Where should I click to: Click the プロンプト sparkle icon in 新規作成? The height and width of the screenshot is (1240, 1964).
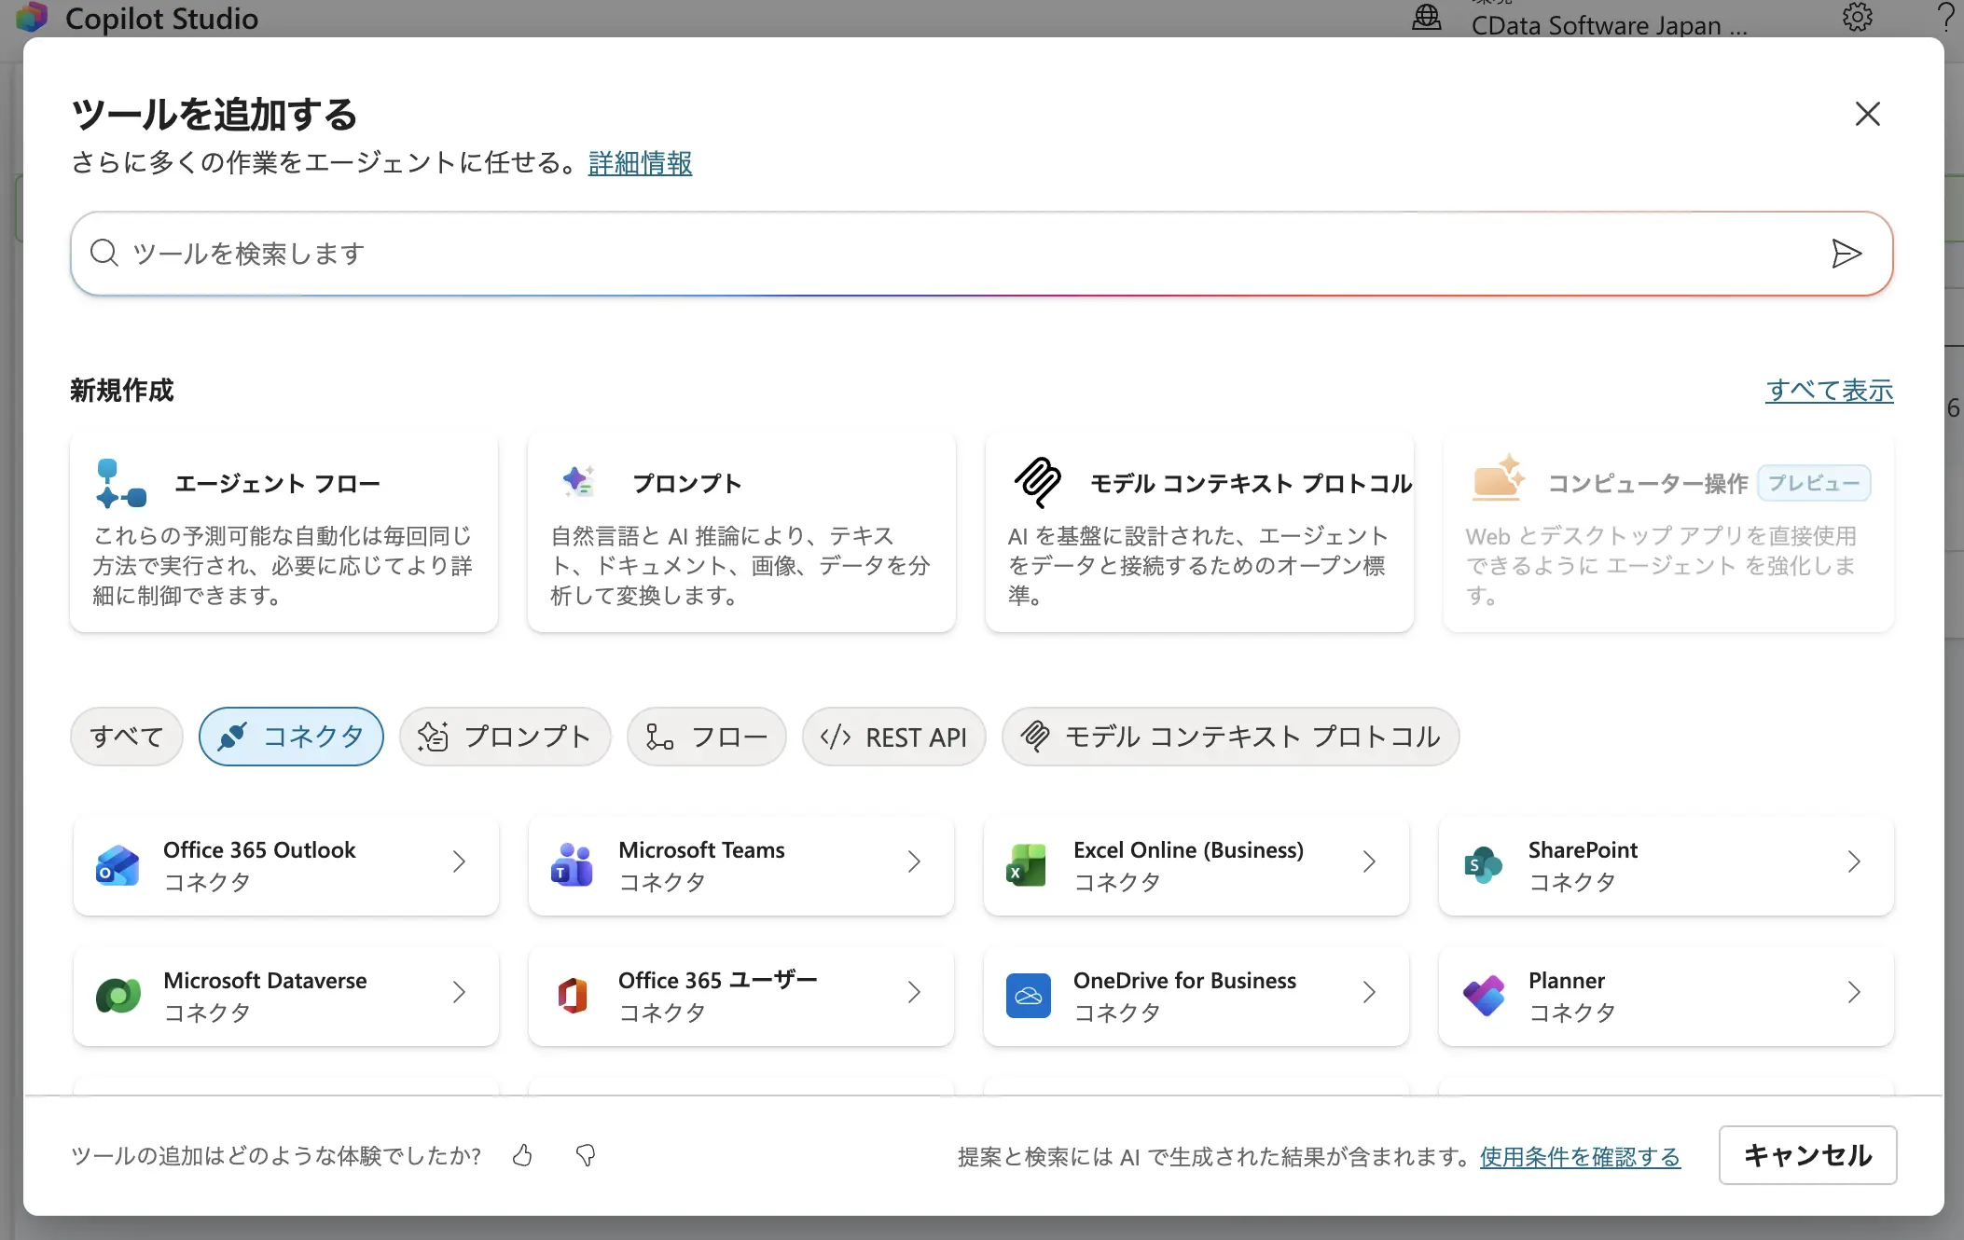(578, 481)
